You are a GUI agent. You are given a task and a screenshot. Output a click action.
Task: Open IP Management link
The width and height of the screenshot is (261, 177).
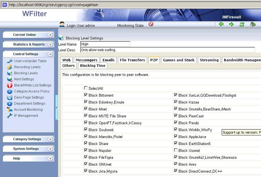click(x=26, y=116)
